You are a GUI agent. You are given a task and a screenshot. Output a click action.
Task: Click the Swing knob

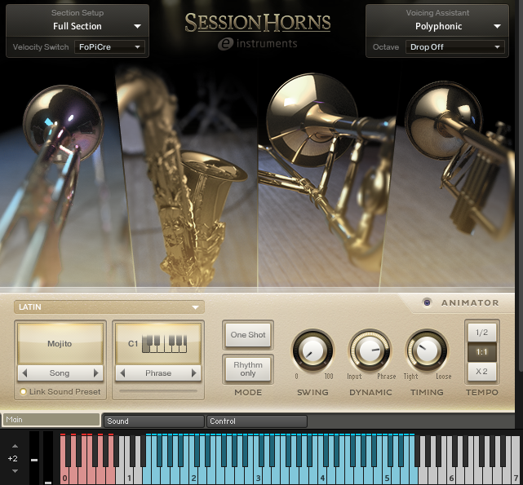[x=312, y=351]
